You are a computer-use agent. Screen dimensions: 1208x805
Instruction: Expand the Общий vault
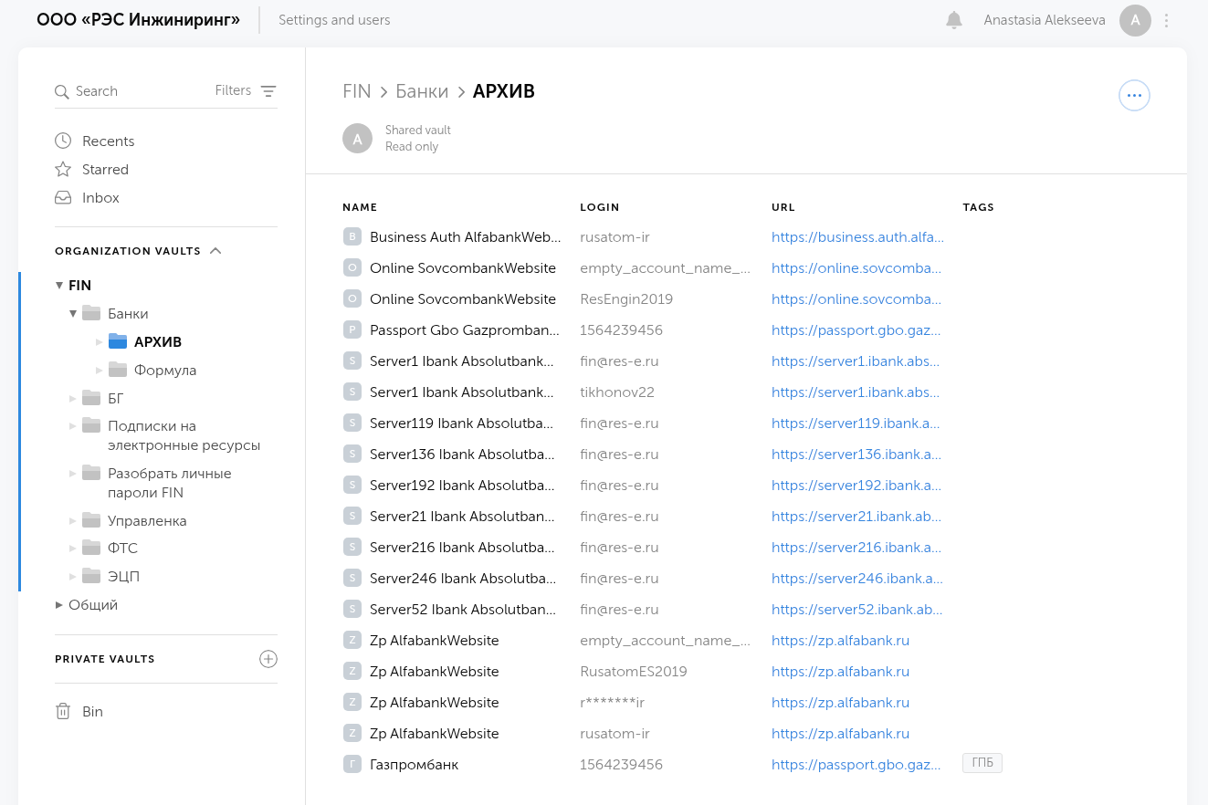point(59,605)
